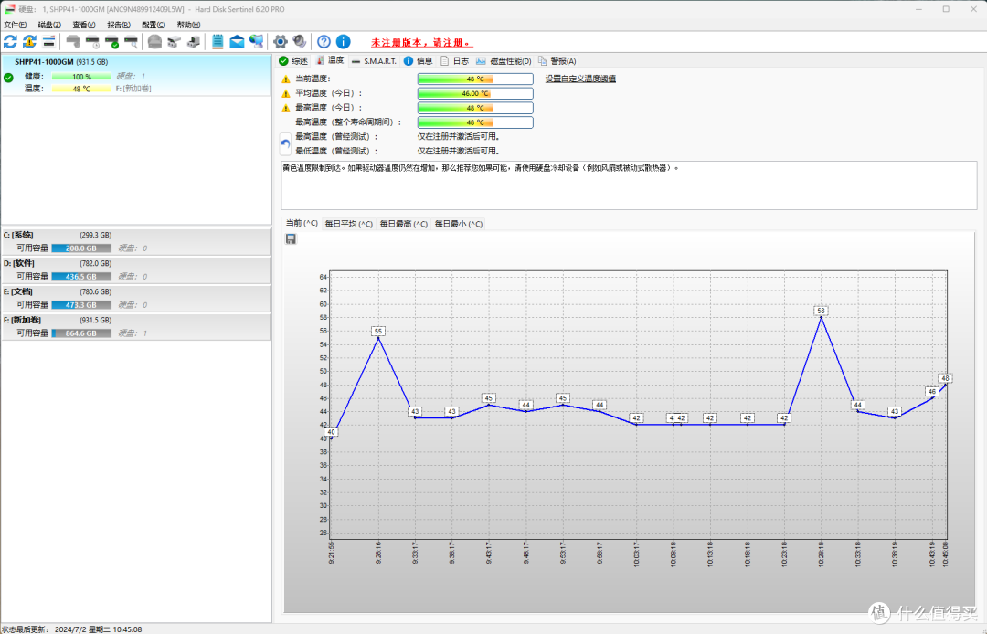Click the blue info about icon
The image size is (987, 634).
coord(343,42)
